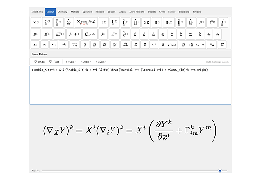Insert the standalone nabla squared symbol
Viewport: 261px width, 180px height.
coord(154,45)
